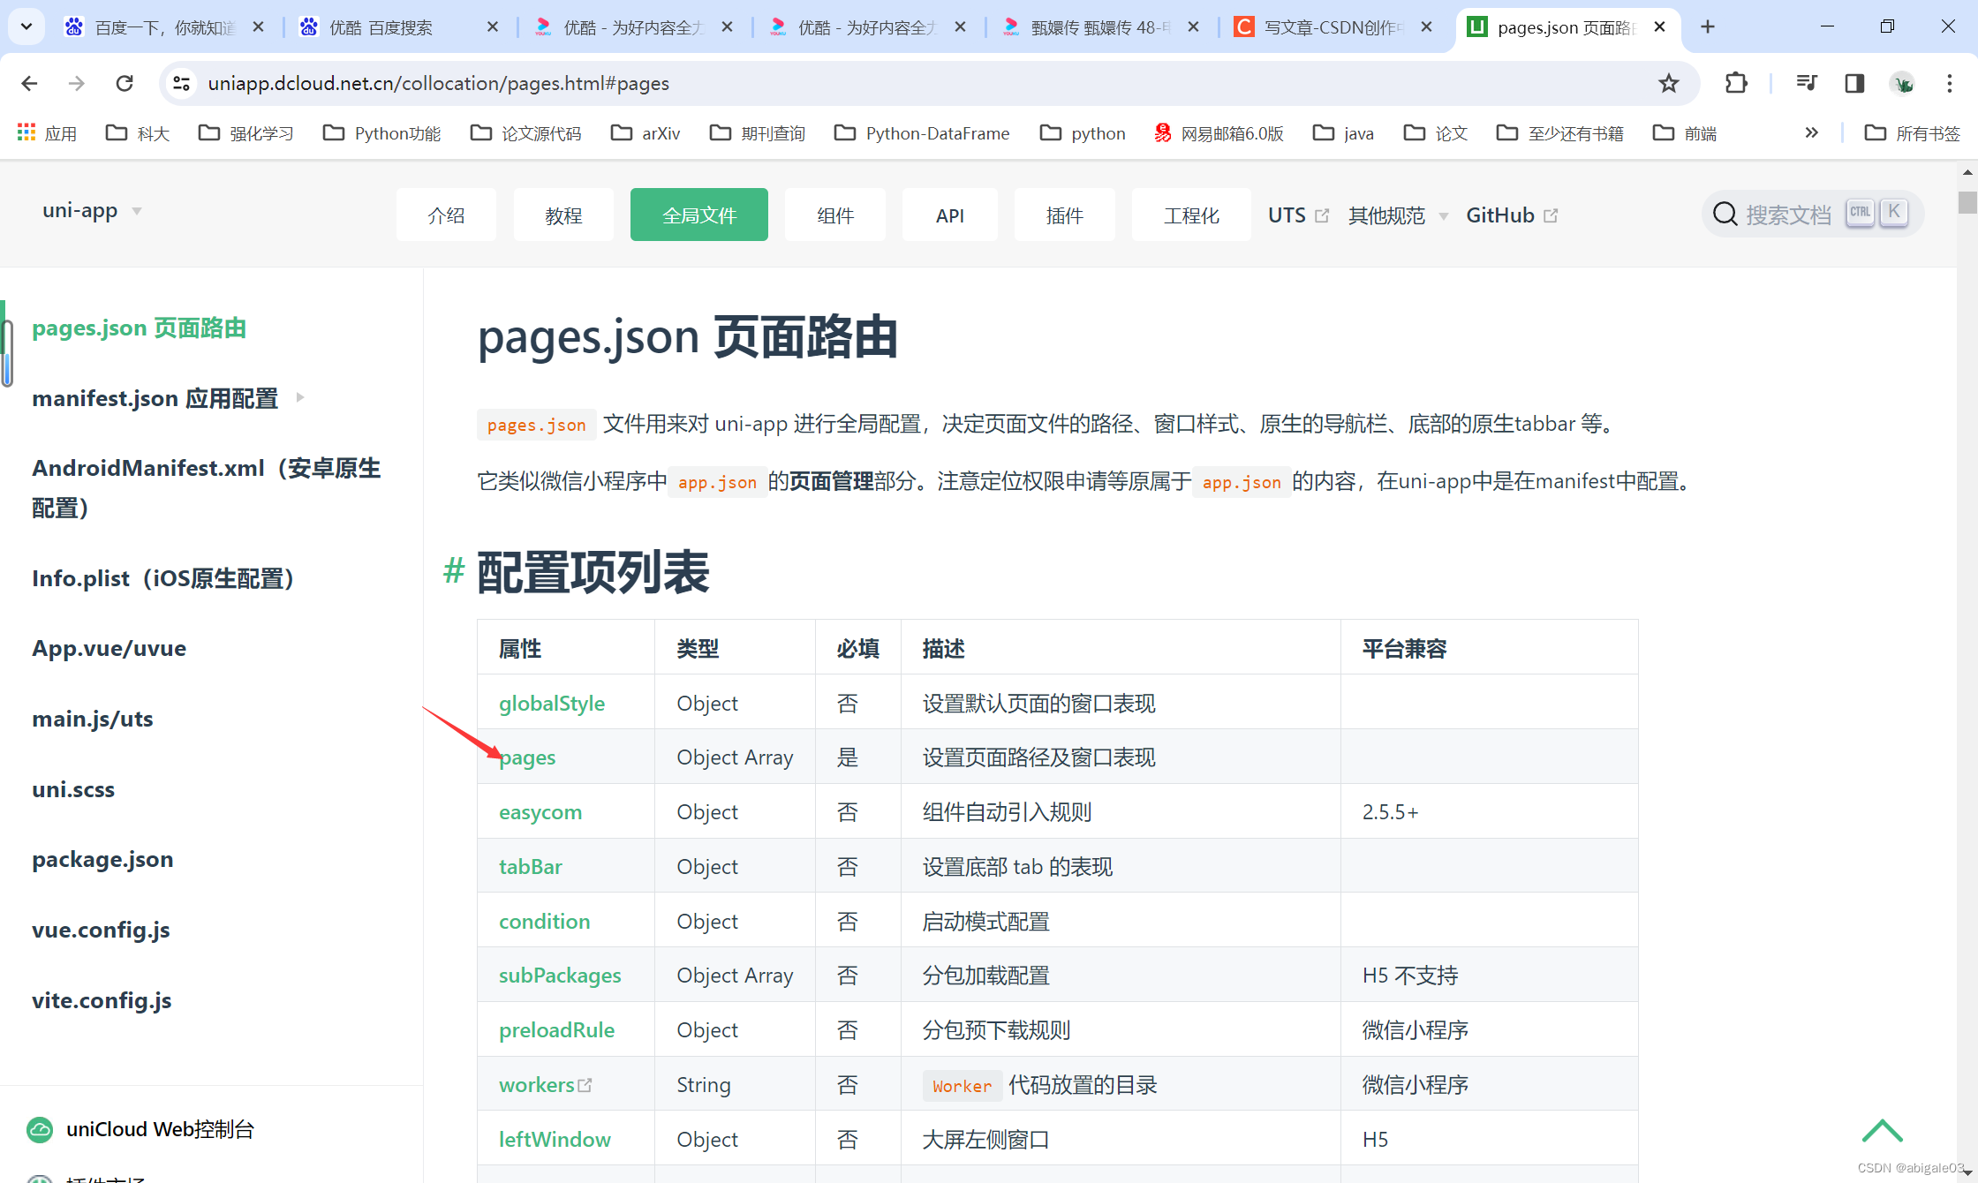This screenshot has width=1978, height=1183.
Task: Open vite.config.js sidebar entry
Action: 102,1000
